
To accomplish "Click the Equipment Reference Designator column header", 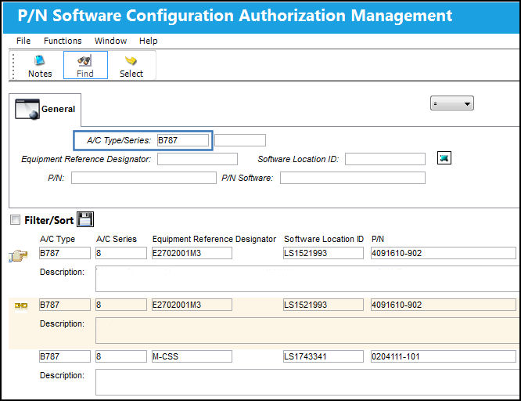I will (x=214, y=239).
